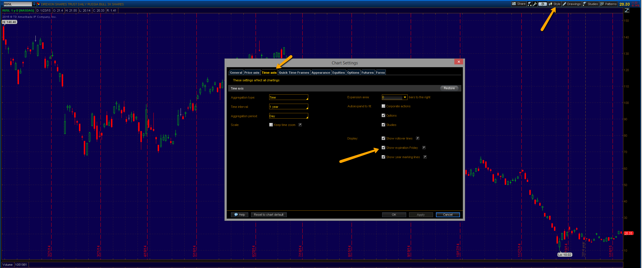Screen dimensions: 642x268
Task: Click the chart scale curve icon
Action: [627, 10]
